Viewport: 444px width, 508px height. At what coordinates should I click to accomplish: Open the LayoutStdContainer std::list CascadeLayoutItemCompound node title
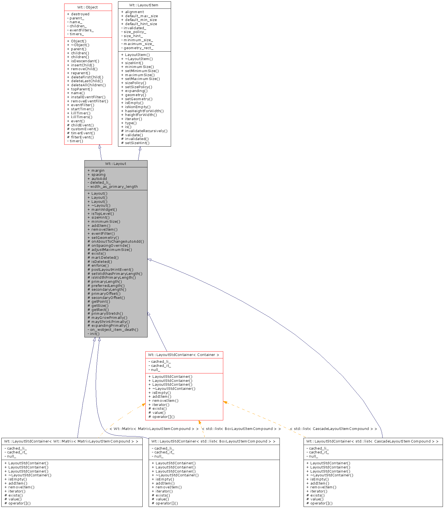(372, 441)
